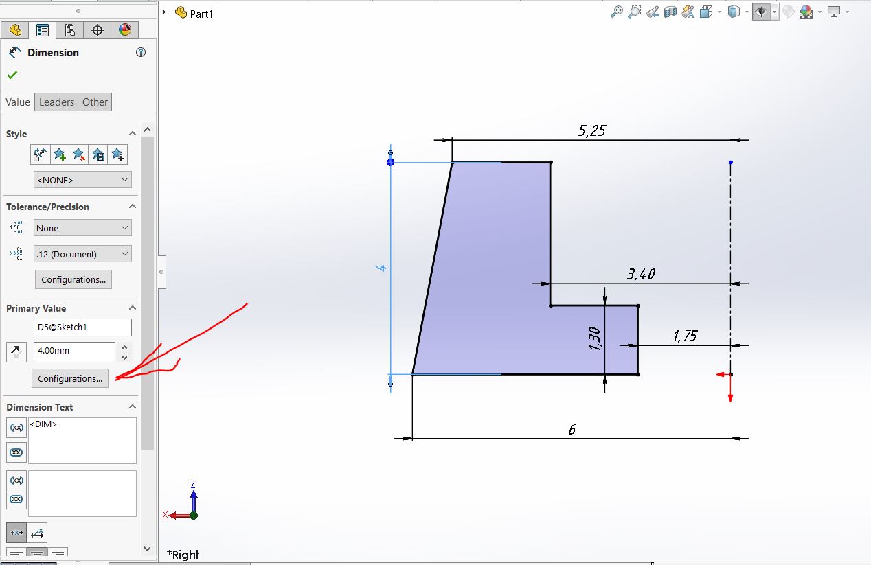Collapse the Primary Value section

click(x=133, y=308)
